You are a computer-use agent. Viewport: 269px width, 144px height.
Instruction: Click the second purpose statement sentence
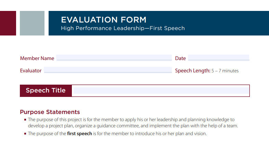(117, 133)
